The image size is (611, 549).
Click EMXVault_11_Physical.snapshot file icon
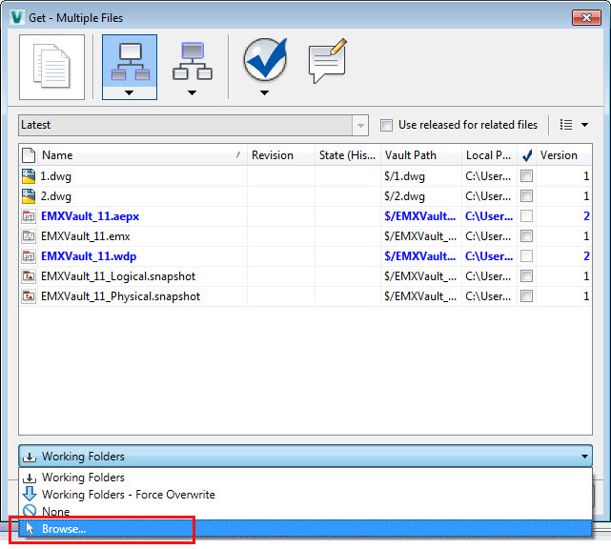[29, 296]
